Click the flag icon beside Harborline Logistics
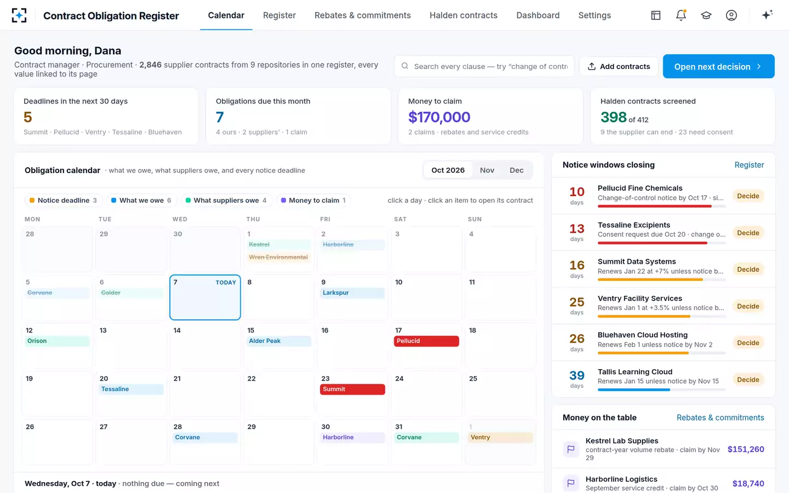Image resolution: width=789 pixels, height=493 pixels. pyautogui.click(x=571, y=484)
